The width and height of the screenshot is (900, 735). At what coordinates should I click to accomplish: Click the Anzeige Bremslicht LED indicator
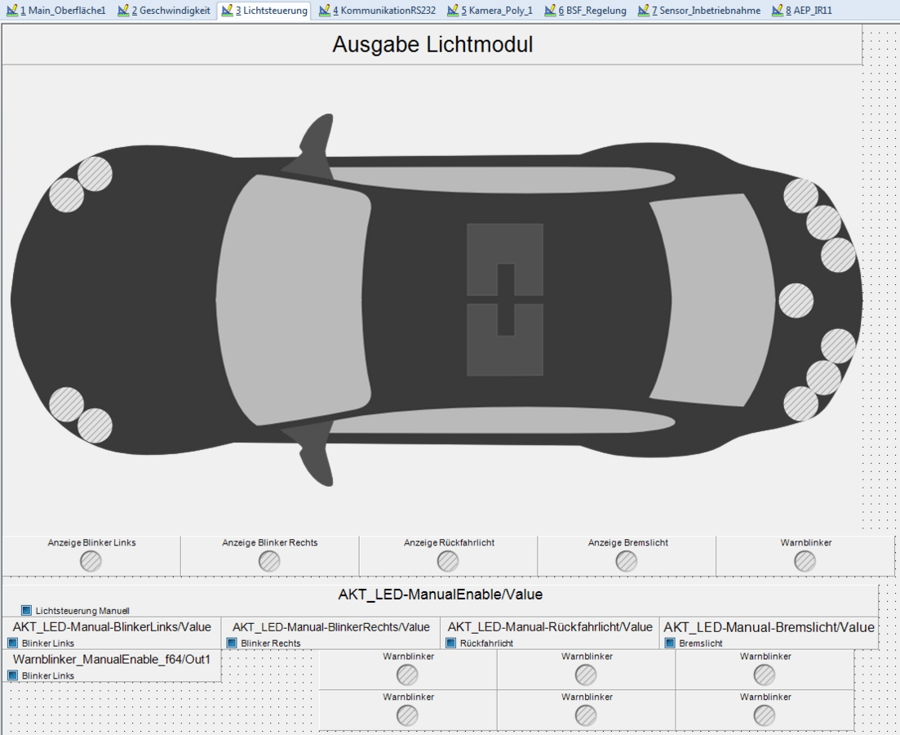point(627,561)
